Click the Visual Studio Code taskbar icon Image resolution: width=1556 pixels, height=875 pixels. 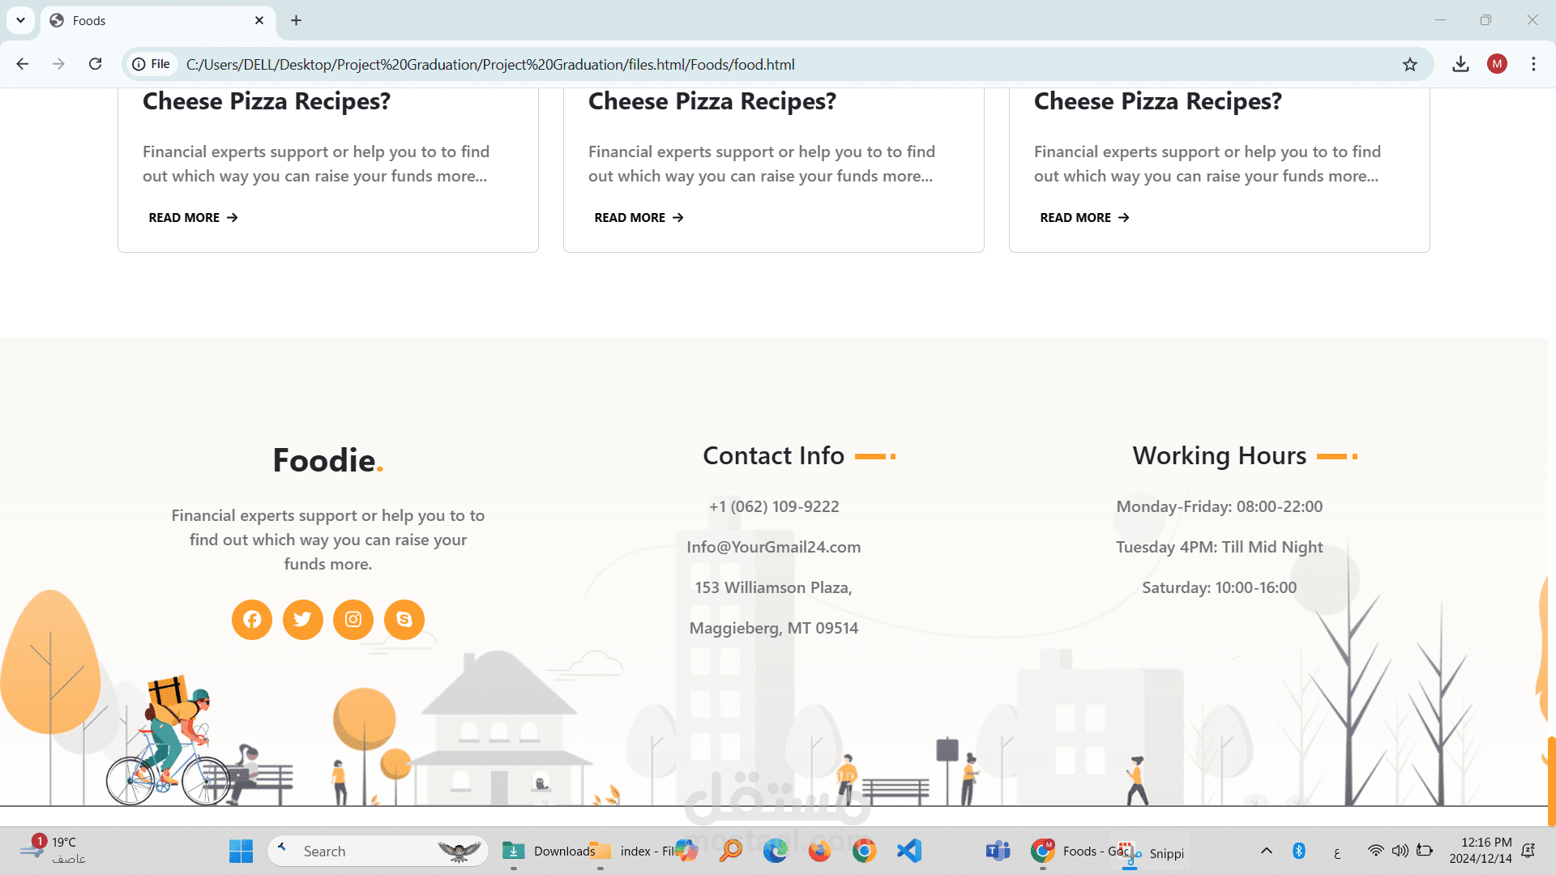tap(908, 851)
